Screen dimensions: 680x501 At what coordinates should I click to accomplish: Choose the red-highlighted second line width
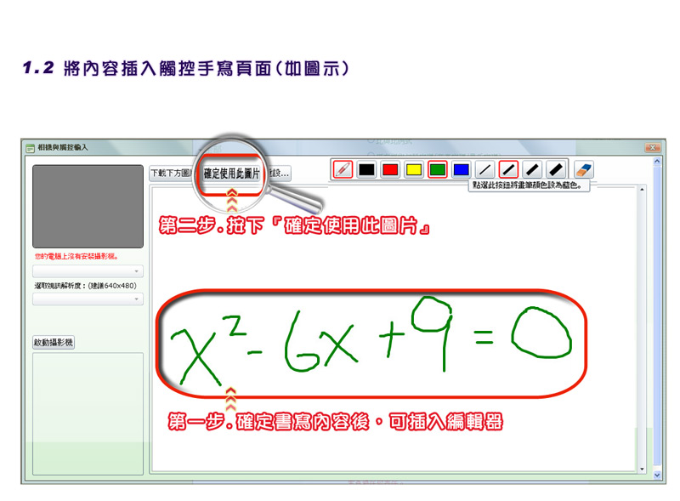point(508,169)
